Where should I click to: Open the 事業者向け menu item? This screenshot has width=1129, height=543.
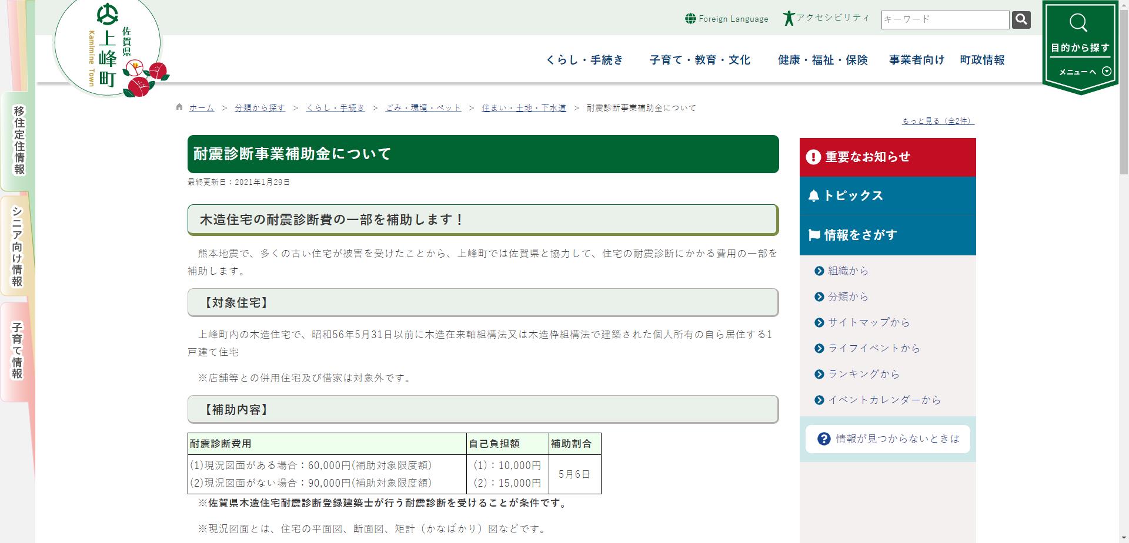(x=916, y=60)
